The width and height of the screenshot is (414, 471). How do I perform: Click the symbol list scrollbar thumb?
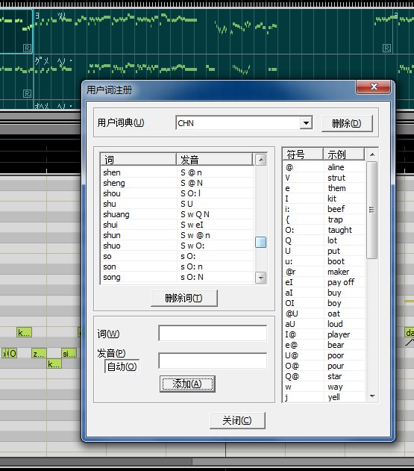pyautogui.click(x=372, y=210)
